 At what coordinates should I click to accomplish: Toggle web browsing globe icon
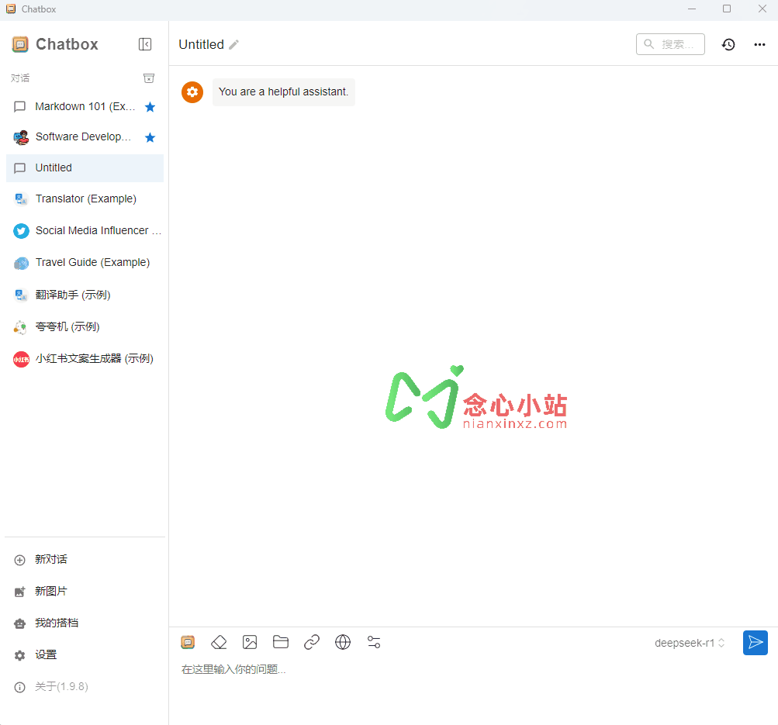tap(343, 643)
